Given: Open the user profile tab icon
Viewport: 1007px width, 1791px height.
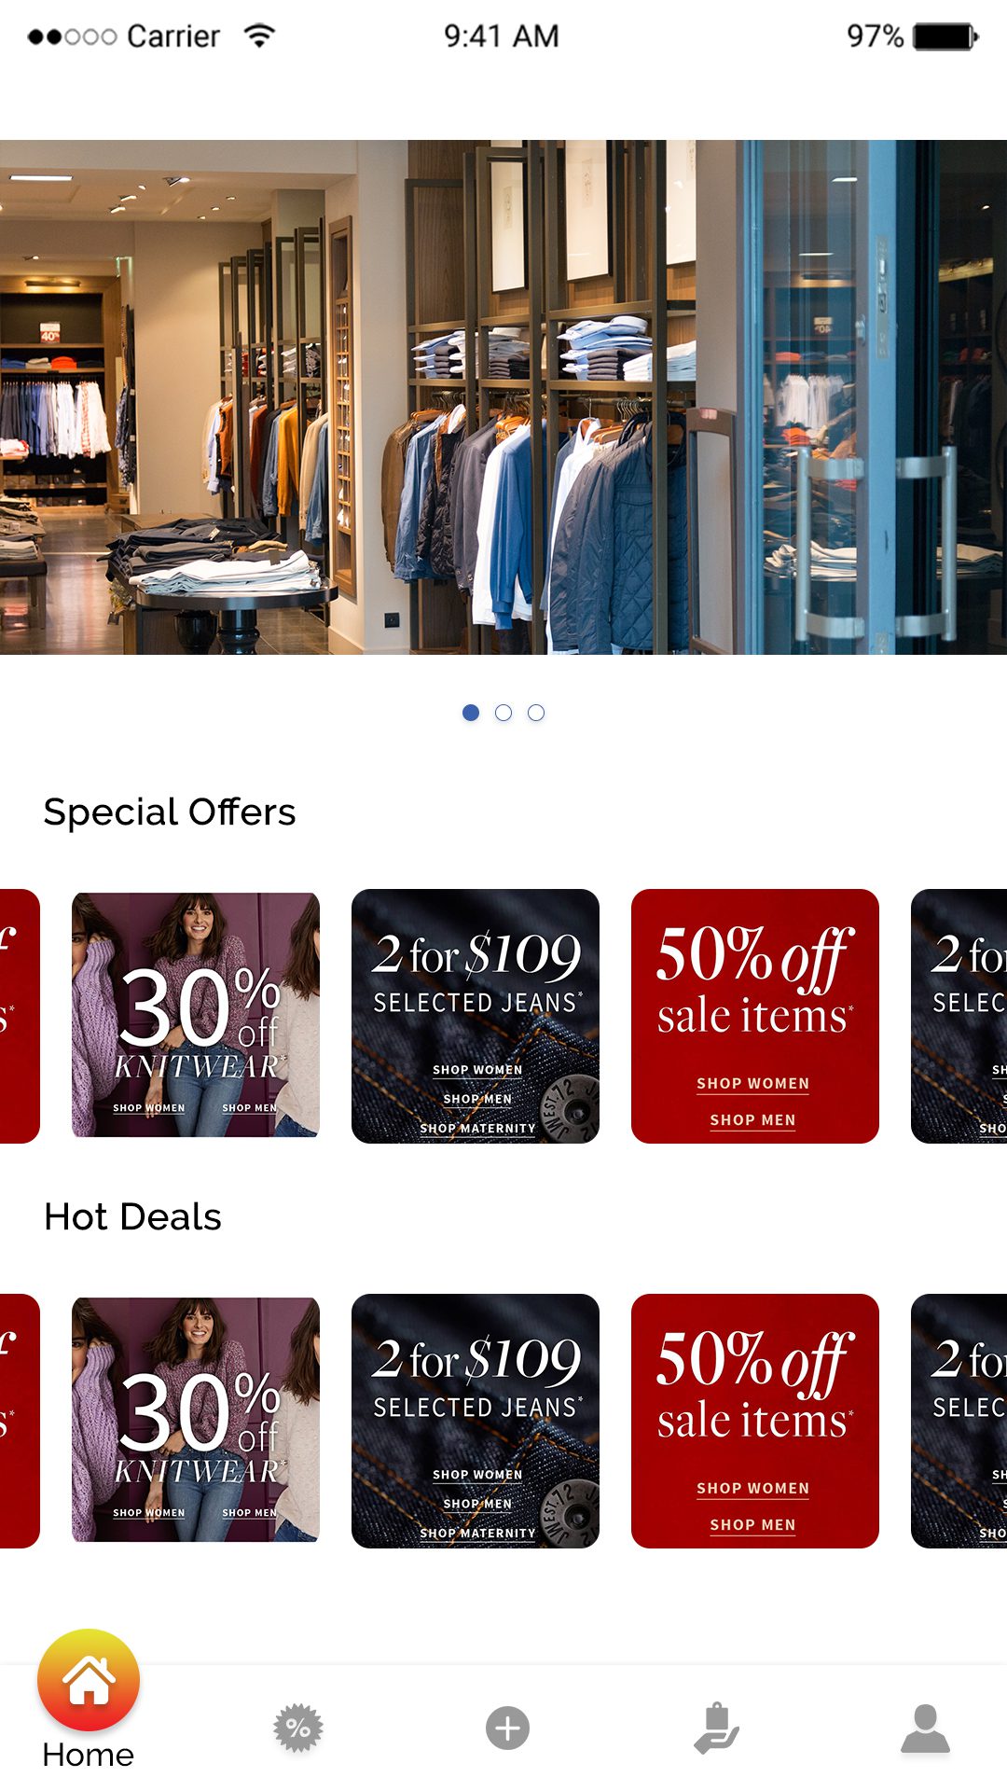Looking at the screenshot, I should [925, 1729].
